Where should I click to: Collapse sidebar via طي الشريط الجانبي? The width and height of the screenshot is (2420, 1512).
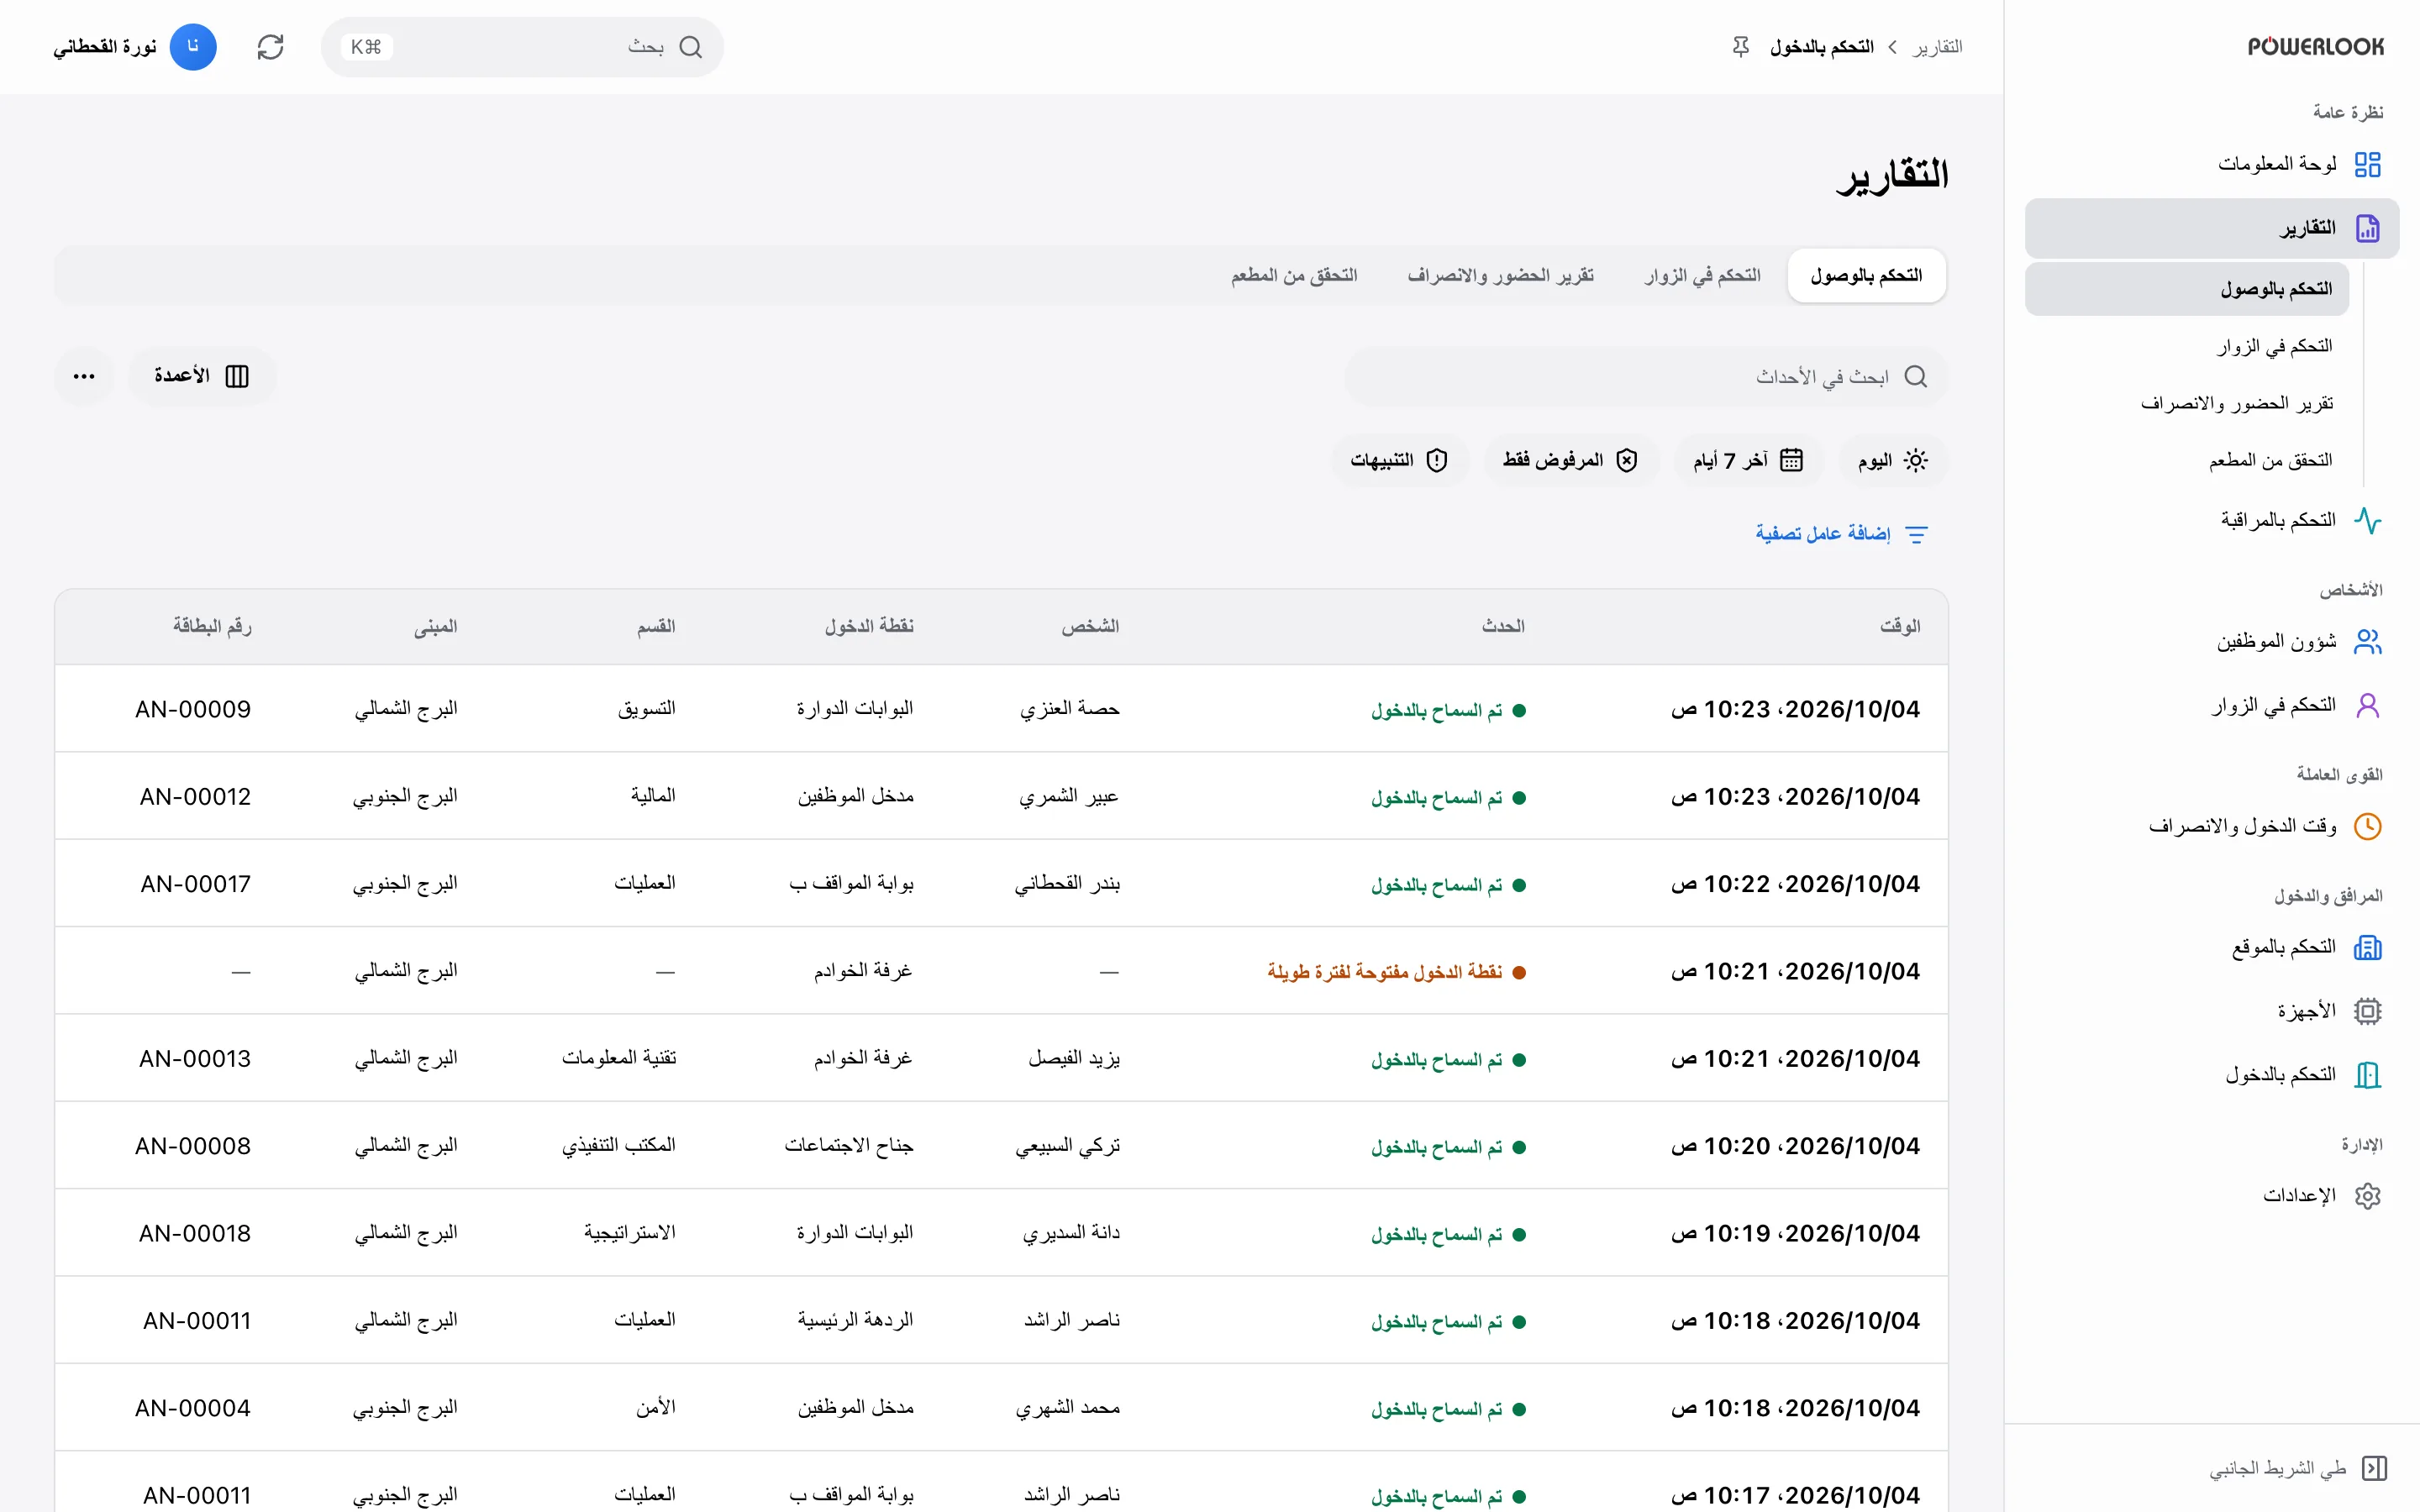2297,1468
